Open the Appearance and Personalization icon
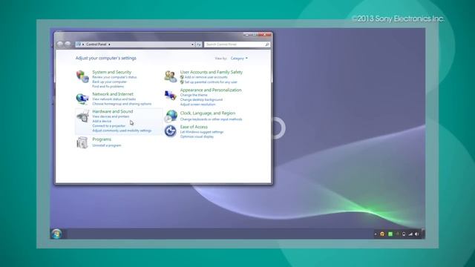 coord(171,96)
